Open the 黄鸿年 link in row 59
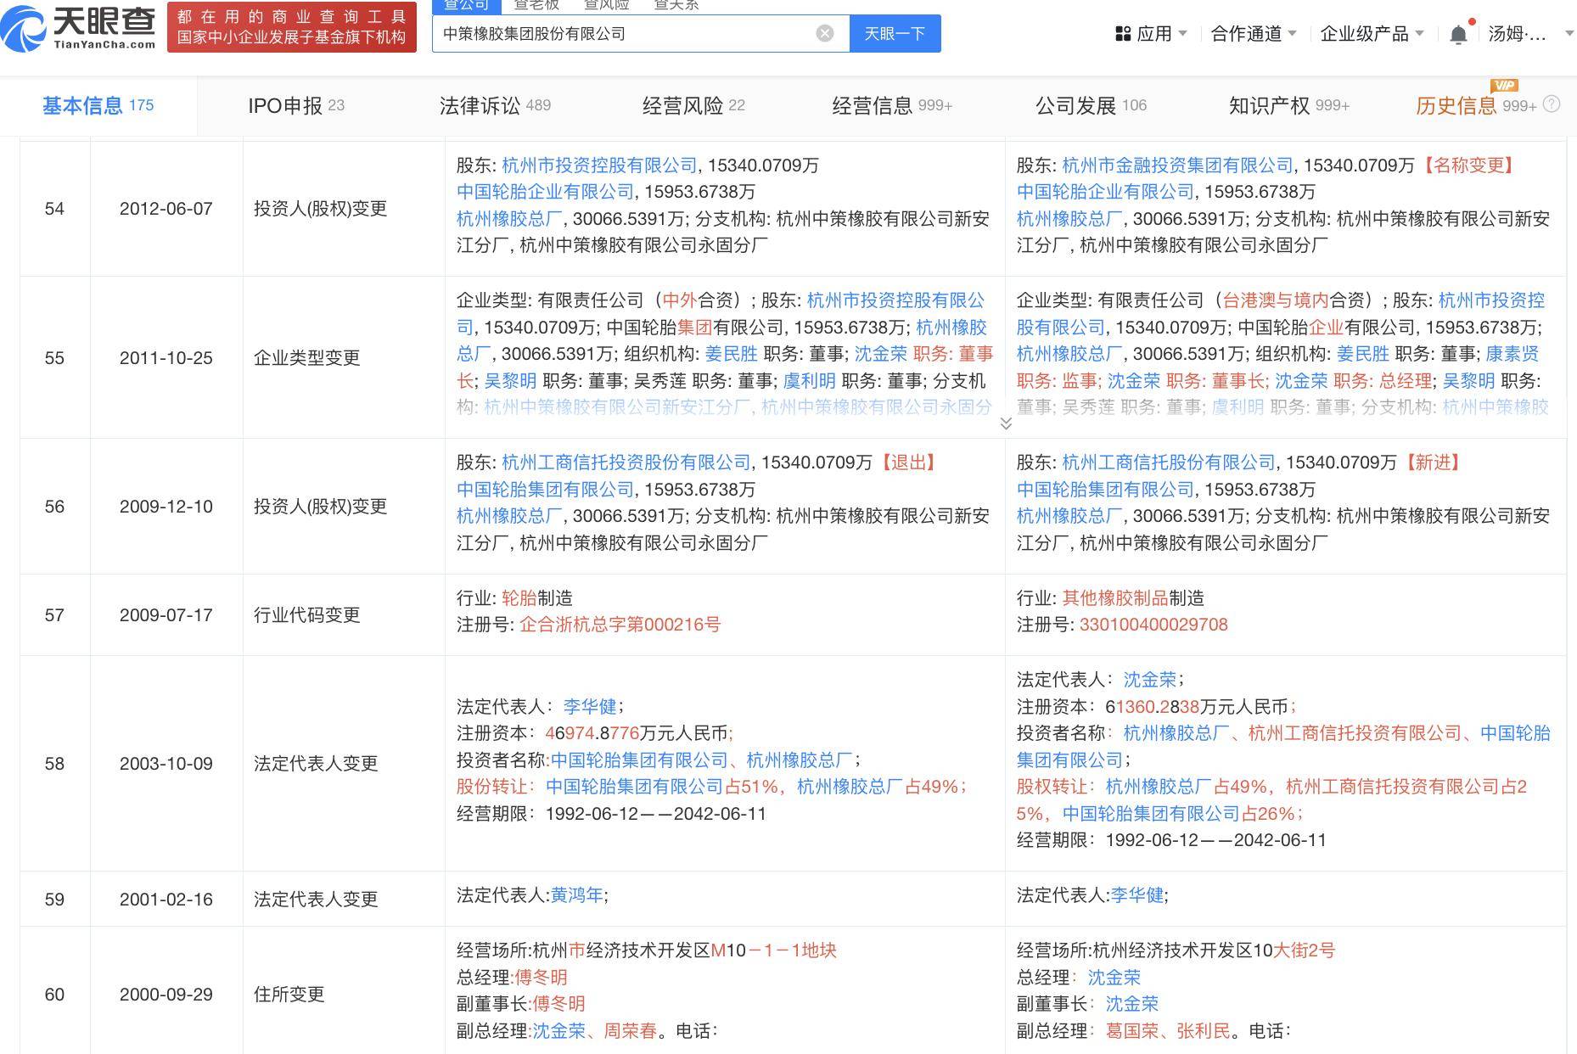1577x1054 pixels. coord(576,895)
